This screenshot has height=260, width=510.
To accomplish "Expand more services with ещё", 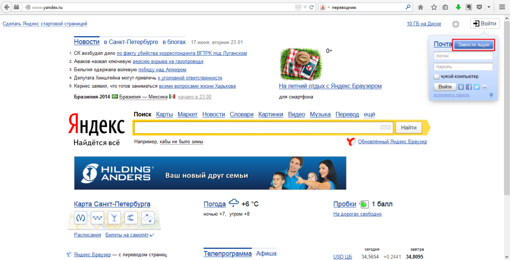I will coord(370,115).
